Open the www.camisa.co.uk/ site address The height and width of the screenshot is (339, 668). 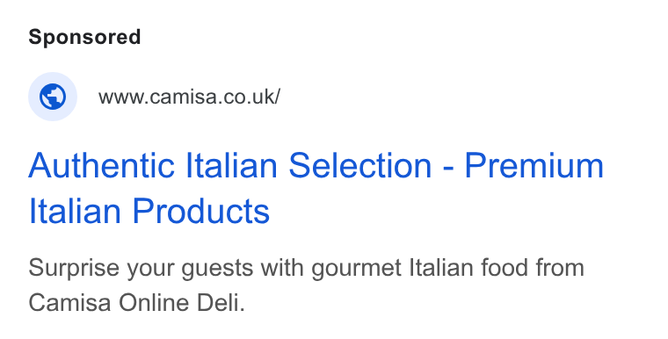(x=189, y=97)
